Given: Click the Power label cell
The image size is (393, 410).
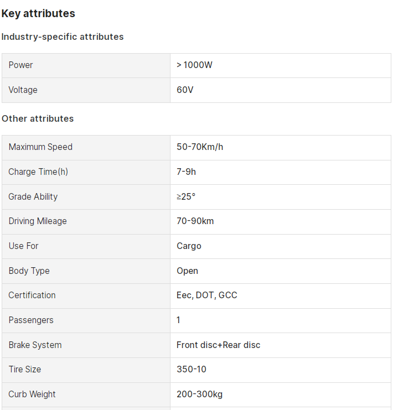Looking at the screenshot, I should pyautogui.click(x=86, y=65).
